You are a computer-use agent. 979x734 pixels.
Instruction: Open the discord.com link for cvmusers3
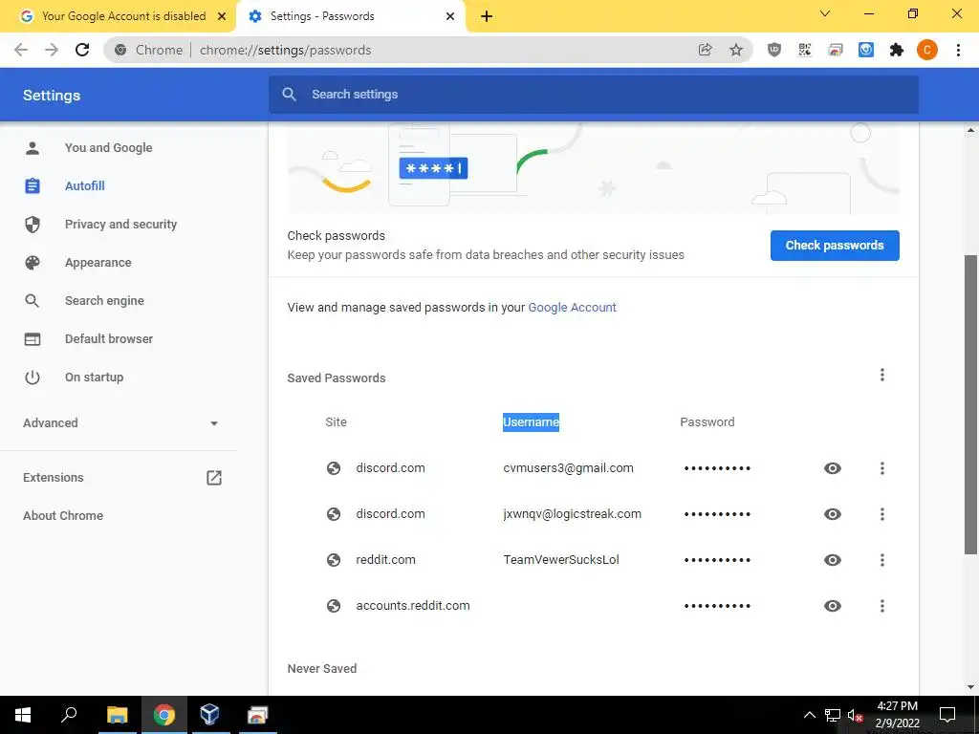(x=390, y=468)
